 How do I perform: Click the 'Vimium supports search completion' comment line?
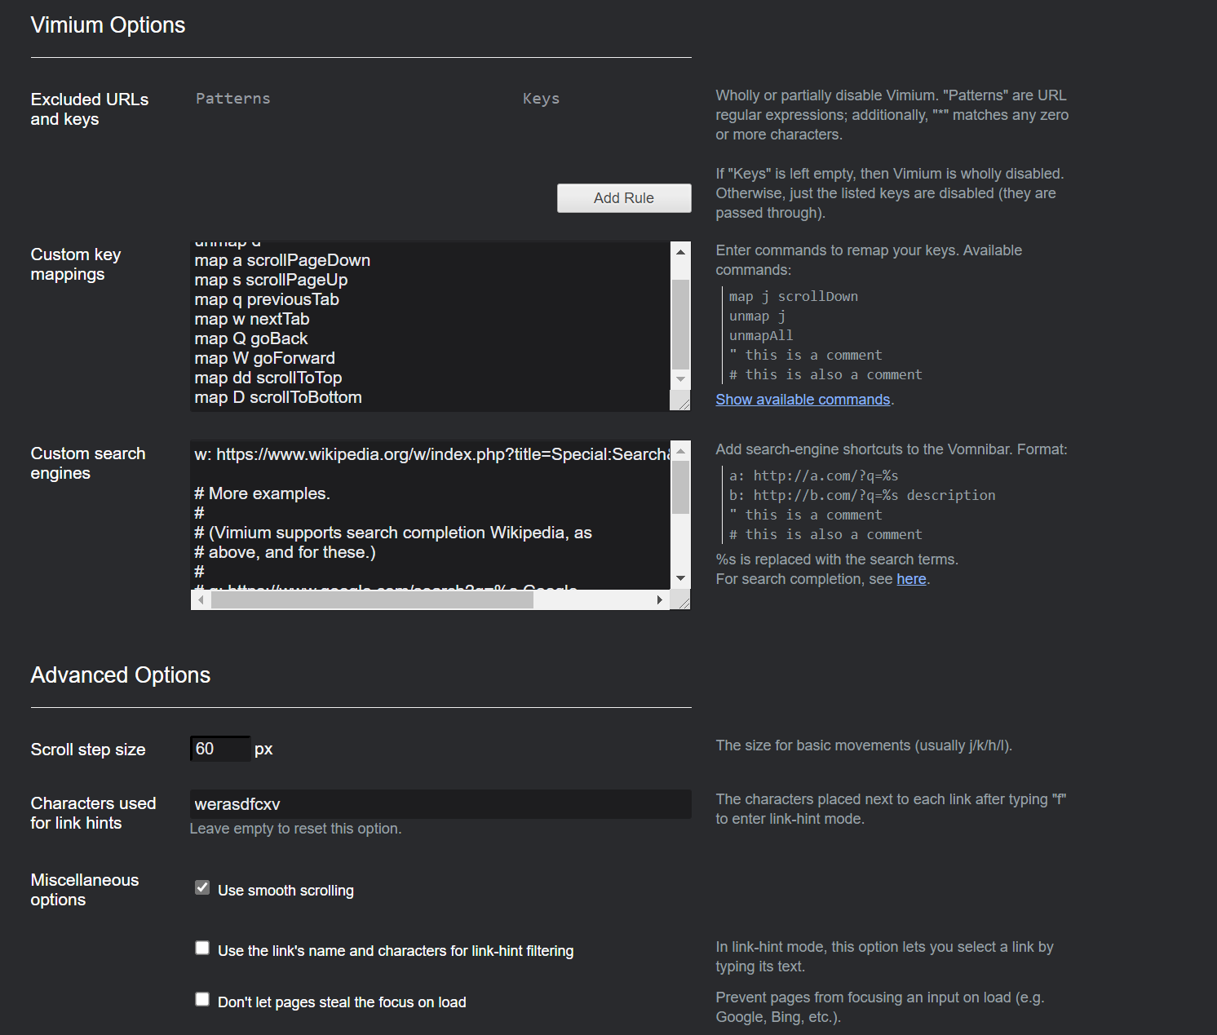coord(393,533)
